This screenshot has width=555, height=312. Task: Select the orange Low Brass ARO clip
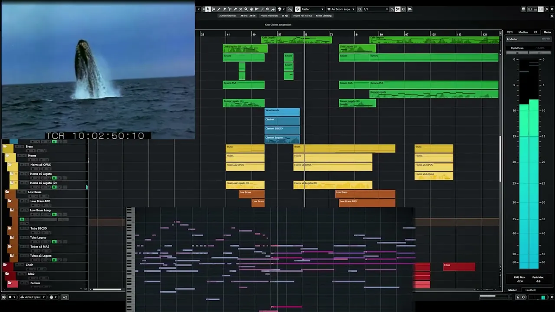coord(367,202)
